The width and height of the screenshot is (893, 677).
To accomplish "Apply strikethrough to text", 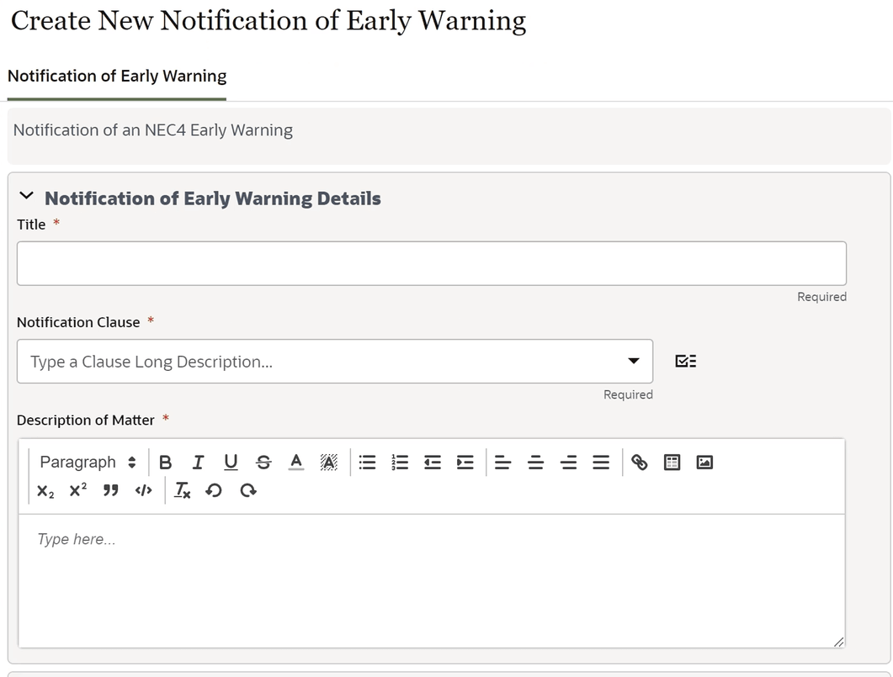I will (263, 462).
